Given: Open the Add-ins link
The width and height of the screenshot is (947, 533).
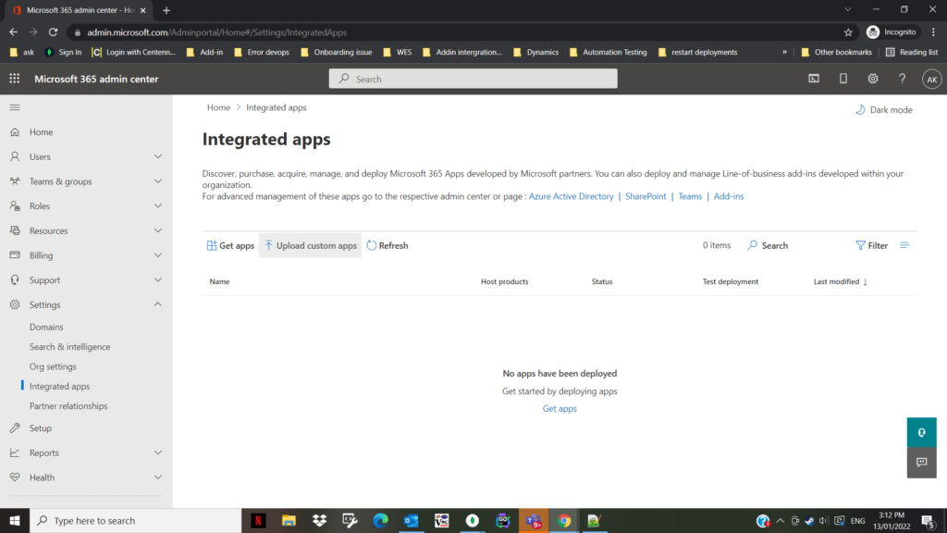Looking at the screenshot, I should (x=729, y=196).
